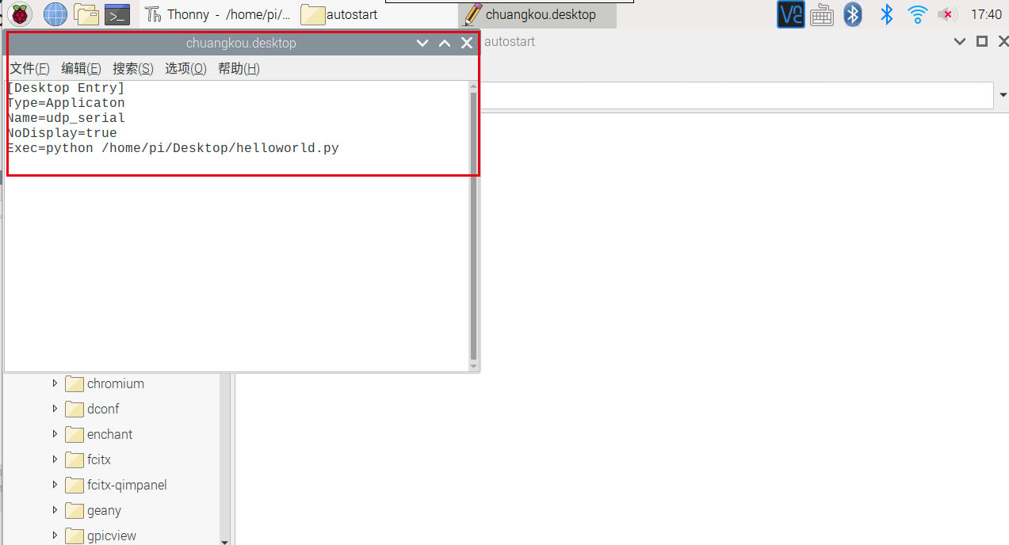Open the VNC server tray icon
1009x545 pixels.
click(x=791, y=14)
